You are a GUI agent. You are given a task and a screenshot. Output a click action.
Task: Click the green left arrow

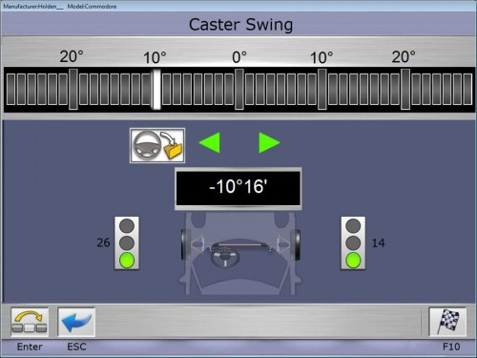click(210, 143)
